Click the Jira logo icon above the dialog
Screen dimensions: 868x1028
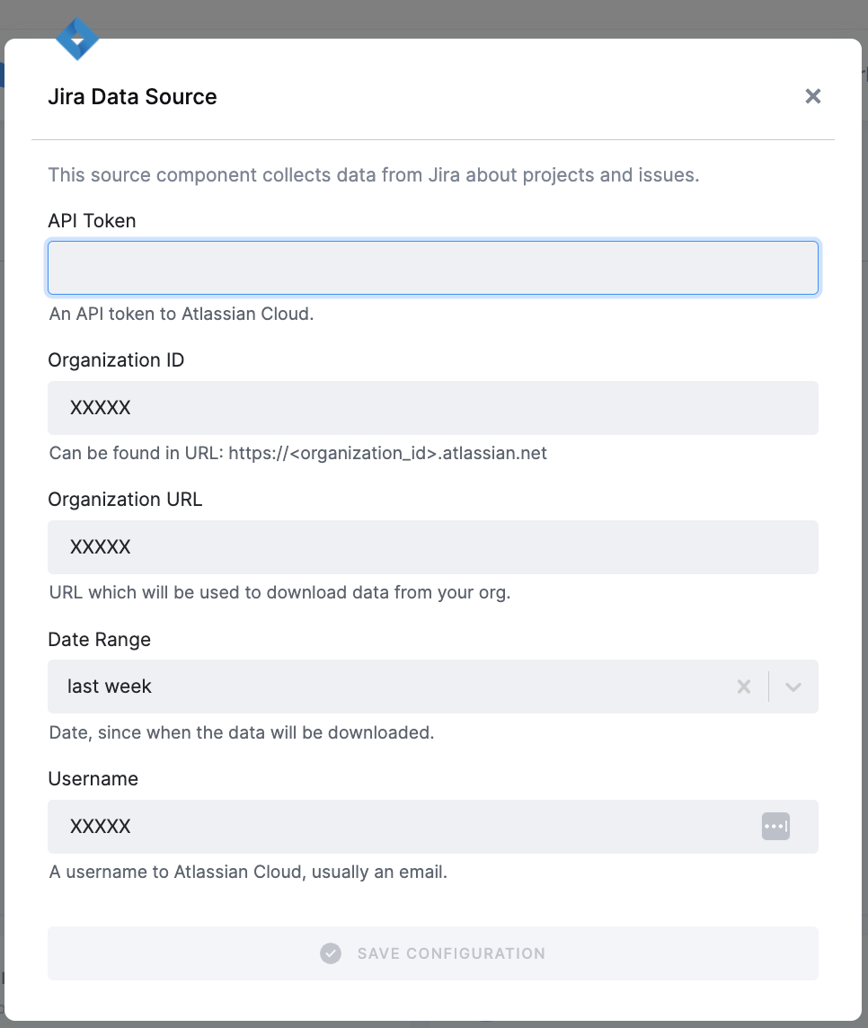click(77, 39)
